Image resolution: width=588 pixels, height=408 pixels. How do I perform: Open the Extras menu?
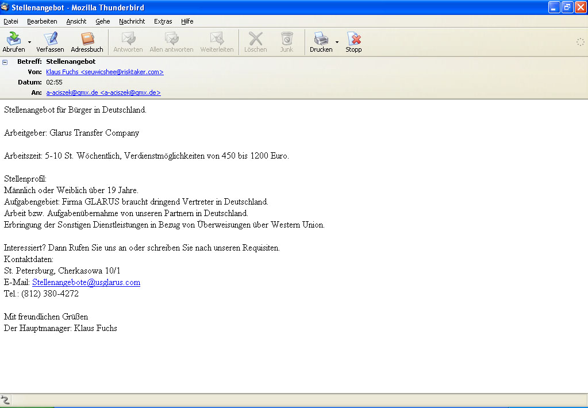click(x=163, y=21)
